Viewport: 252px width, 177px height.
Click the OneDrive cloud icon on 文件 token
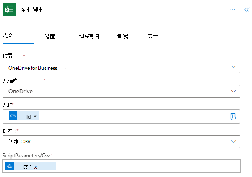click(10, 166)
